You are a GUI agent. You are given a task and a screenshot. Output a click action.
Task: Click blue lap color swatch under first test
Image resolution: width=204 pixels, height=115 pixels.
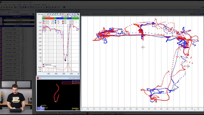(x=3, y=20)
